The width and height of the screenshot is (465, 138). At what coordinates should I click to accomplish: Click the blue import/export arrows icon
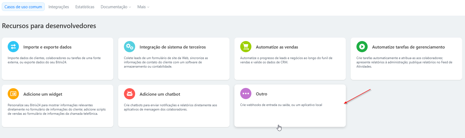pos(13,47)
